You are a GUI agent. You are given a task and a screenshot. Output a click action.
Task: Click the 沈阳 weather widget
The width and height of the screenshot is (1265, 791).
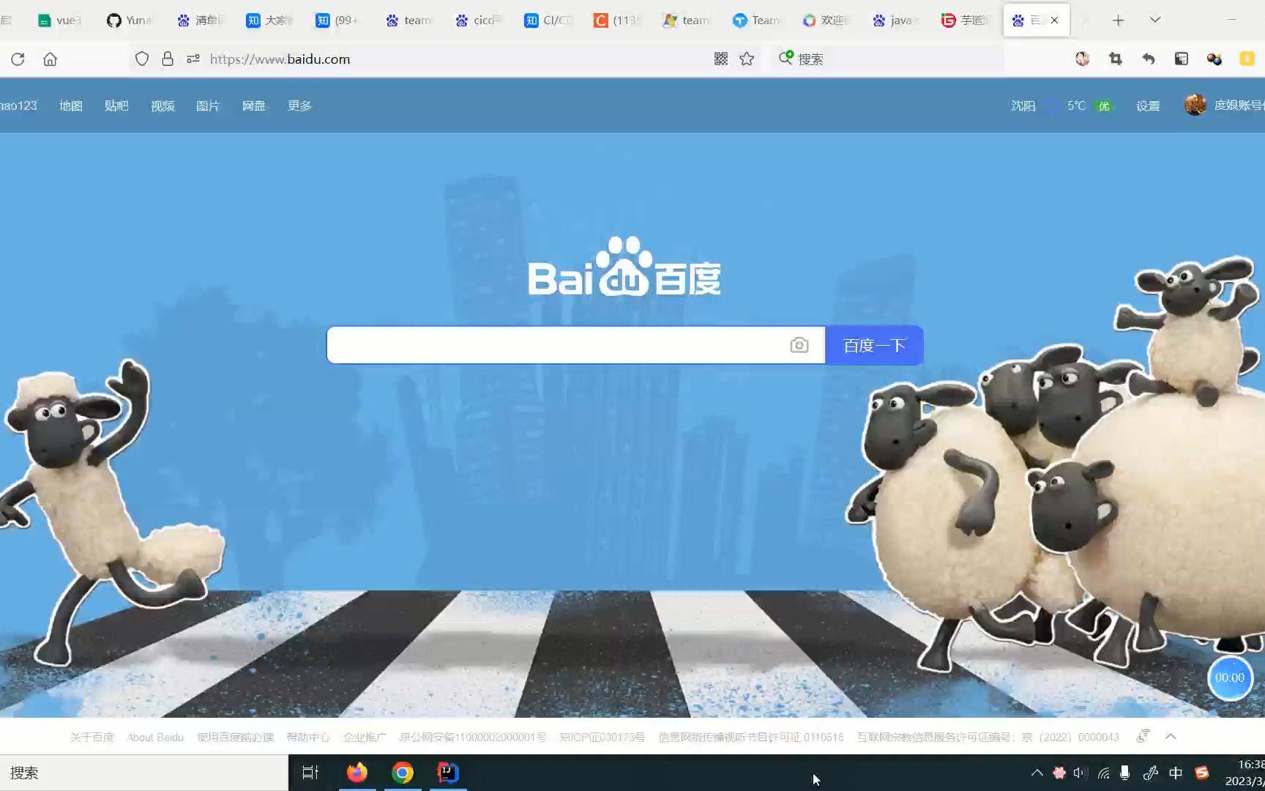tap(1062, 105)
